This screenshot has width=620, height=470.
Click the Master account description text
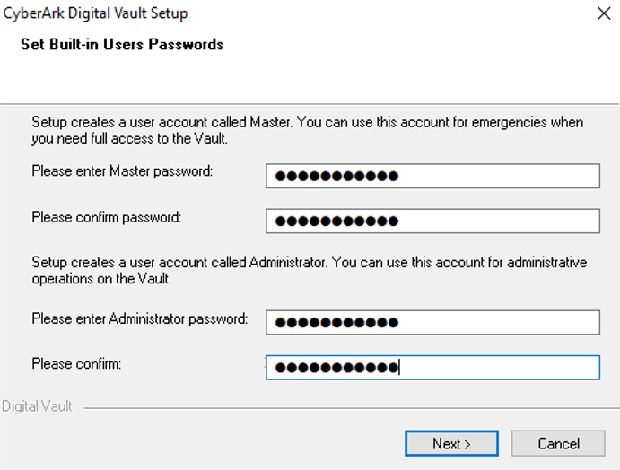point(308,130)
